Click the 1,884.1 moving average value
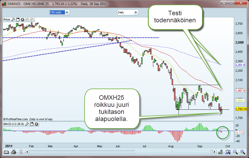 tap(240, 101)
